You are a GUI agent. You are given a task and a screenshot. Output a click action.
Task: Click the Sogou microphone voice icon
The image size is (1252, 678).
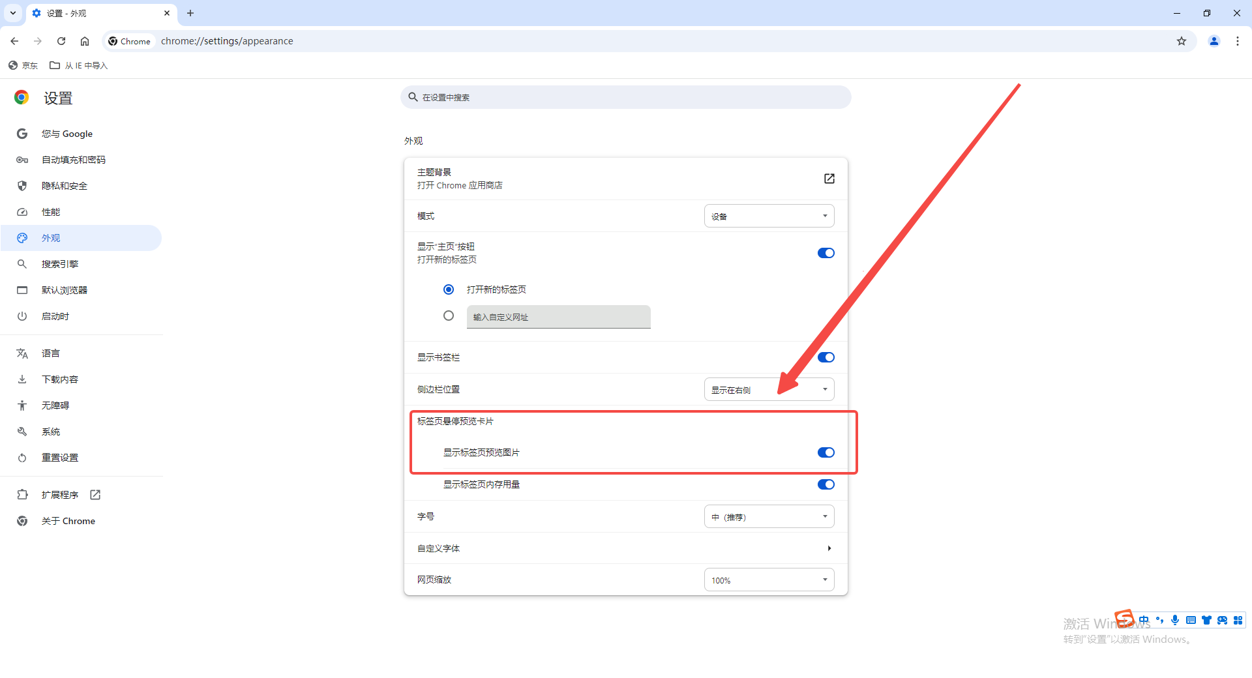point(1175,620)
